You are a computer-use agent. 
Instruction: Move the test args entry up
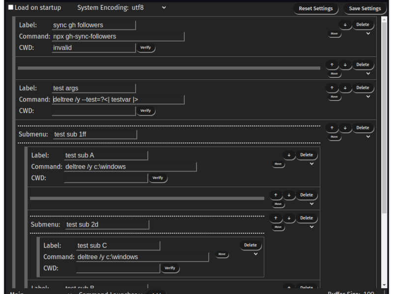tap(332, 88)
